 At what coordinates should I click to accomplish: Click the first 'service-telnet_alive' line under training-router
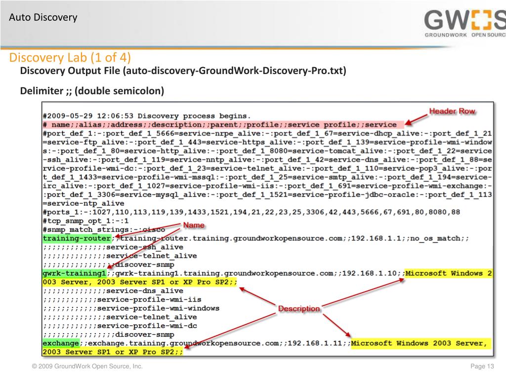point(120,256)
